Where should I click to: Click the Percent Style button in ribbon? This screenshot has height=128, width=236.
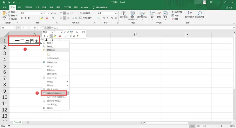point(104,18)
